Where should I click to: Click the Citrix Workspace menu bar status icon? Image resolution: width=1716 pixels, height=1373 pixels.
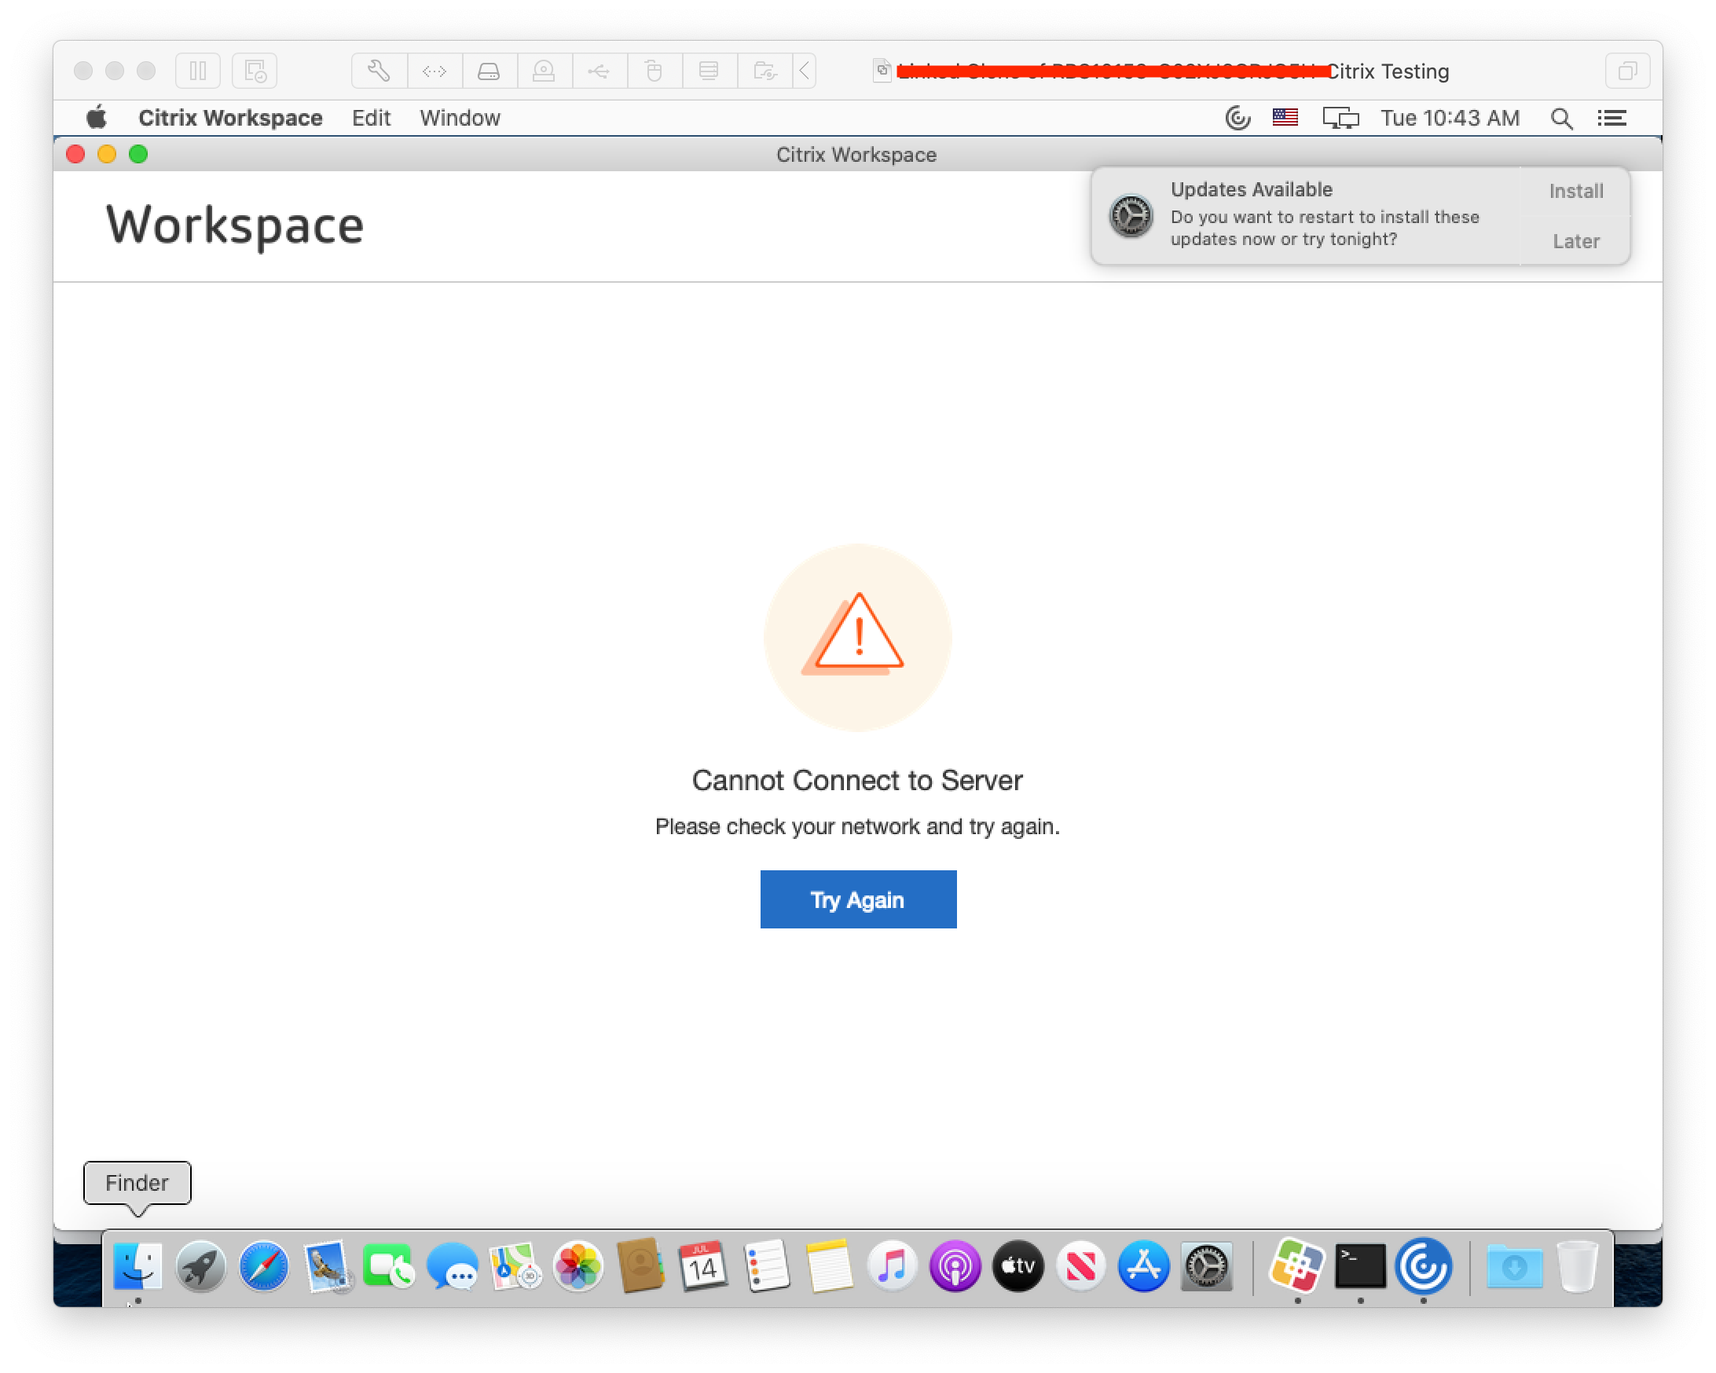[1237, 118]
